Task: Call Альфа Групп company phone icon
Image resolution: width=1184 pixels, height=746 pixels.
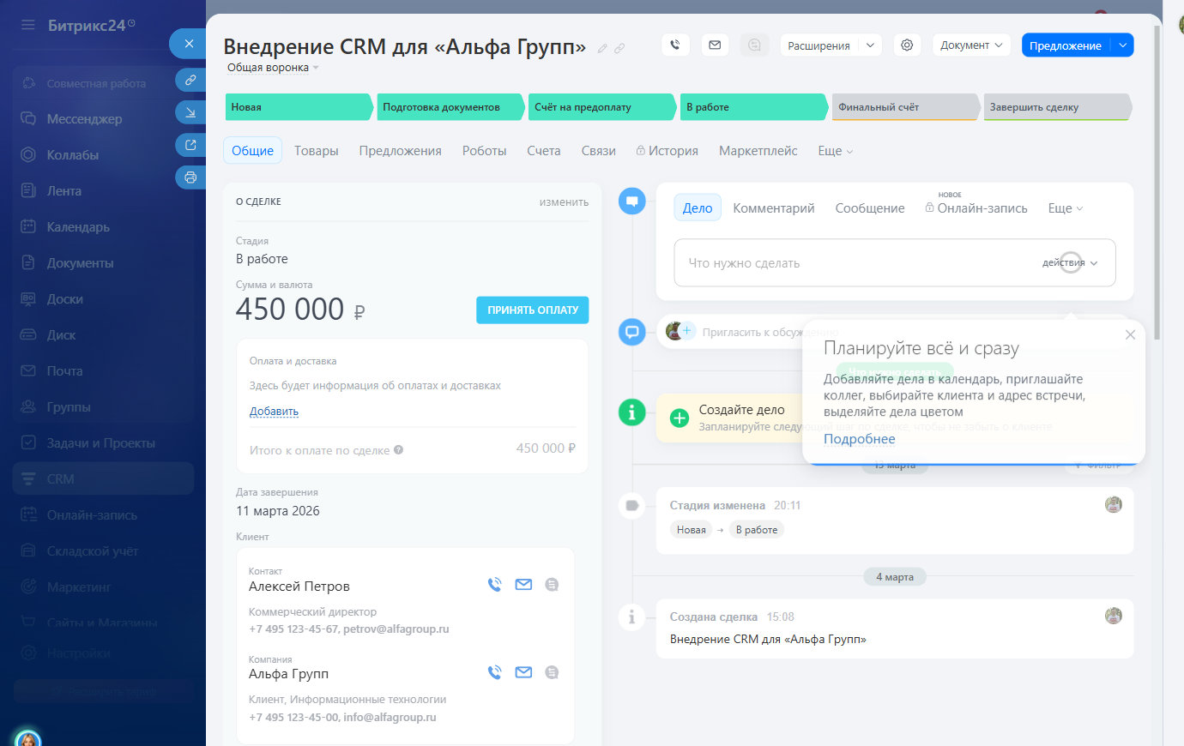Action: (494, 672)
